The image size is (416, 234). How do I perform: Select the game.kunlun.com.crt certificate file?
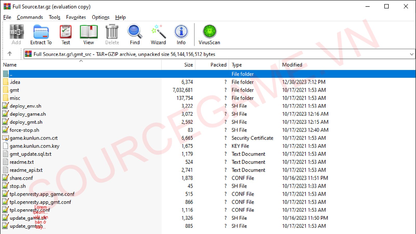(34, 138)
